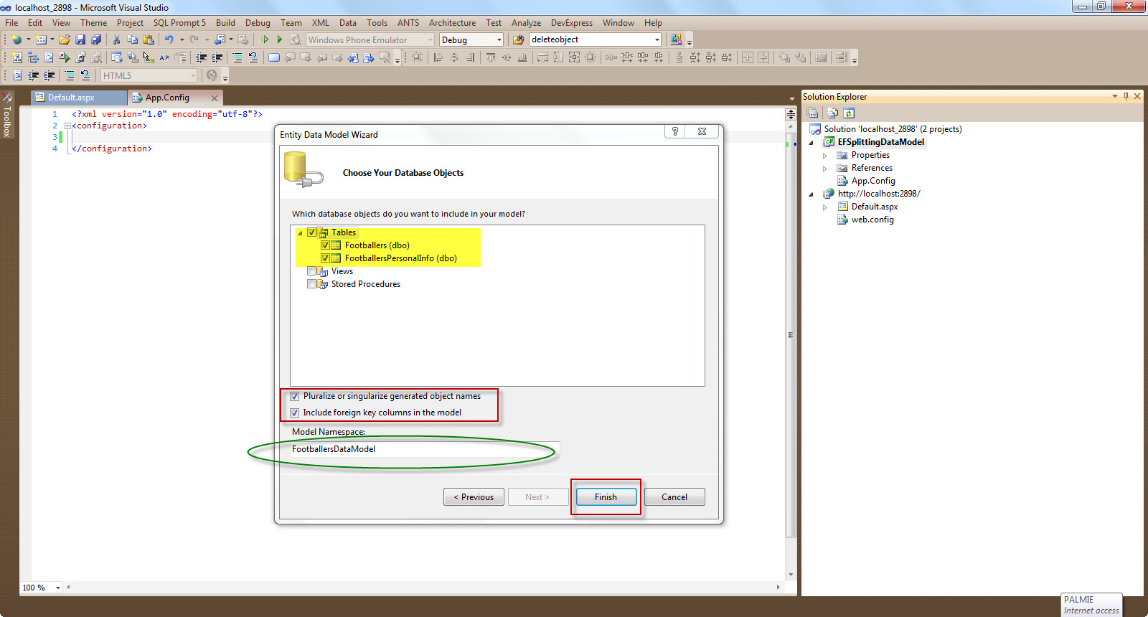
Task: Click the Make Horizontal Spacing Equal icon
Action: 611,57
